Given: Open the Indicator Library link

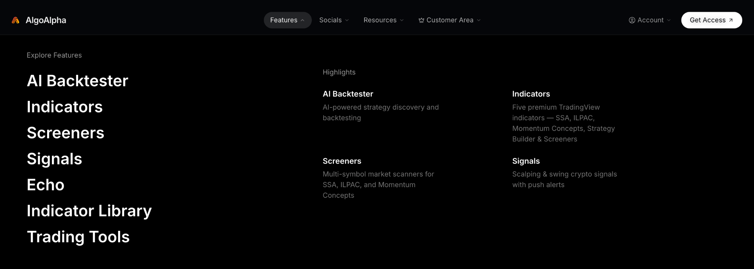Looking at the screenshot, I should [x=89, y=211].
